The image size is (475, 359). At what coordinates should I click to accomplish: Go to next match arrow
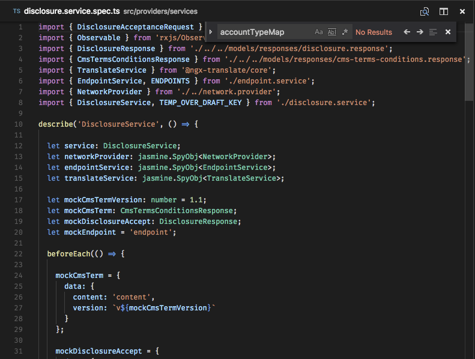[420, 32]
